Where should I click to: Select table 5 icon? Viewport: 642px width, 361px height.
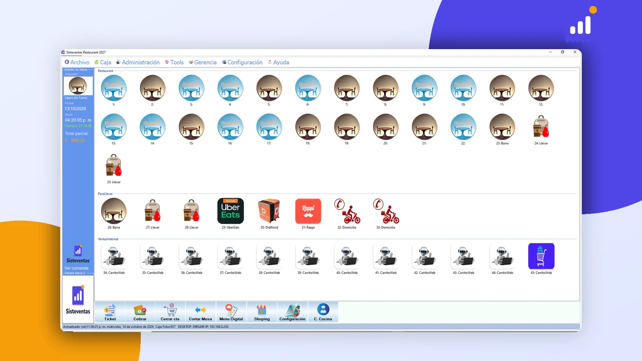tap(269, 88)
